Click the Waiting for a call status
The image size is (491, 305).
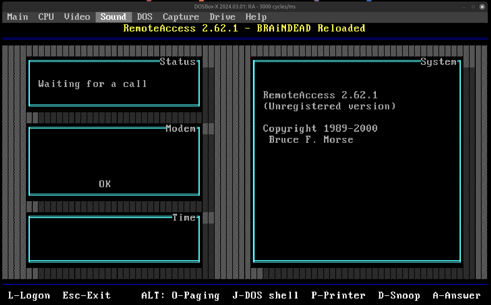92,84
